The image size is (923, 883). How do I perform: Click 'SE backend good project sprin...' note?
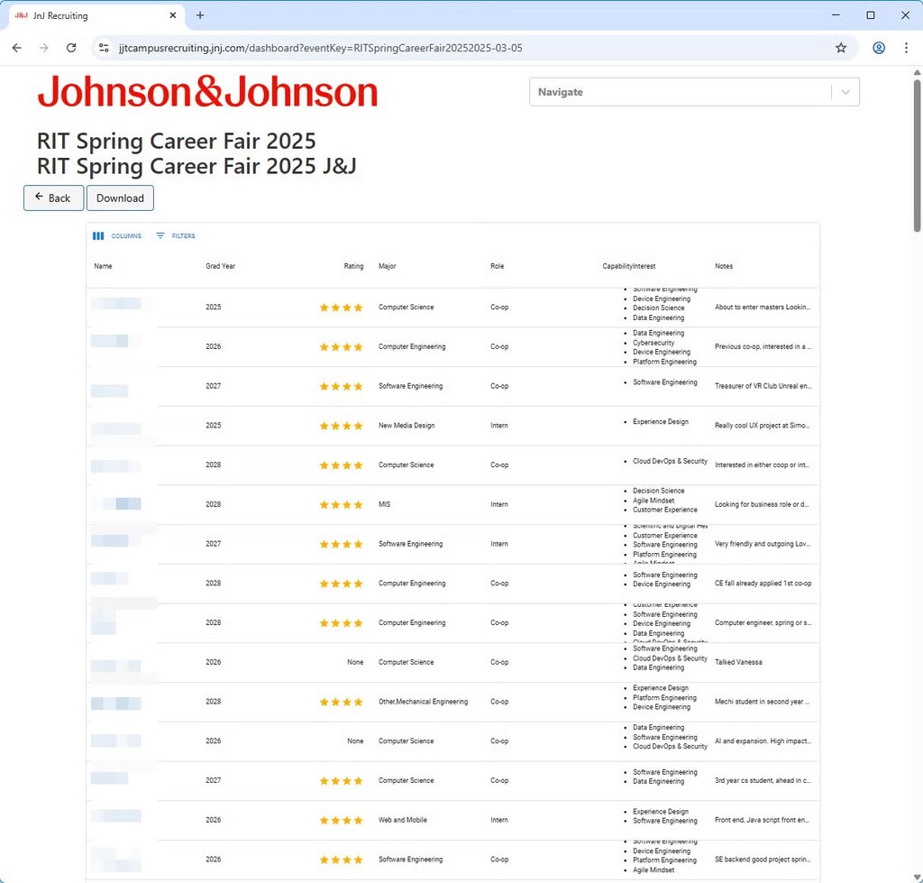763,860
